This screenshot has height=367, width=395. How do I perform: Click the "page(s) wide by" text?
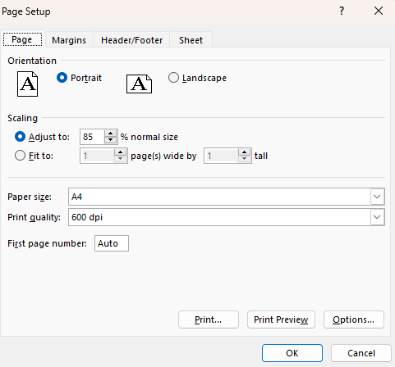point(163,156)
